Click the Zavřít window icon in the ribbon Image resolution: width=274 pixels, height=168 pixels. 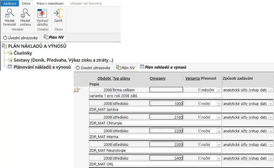tap(58, 13)
